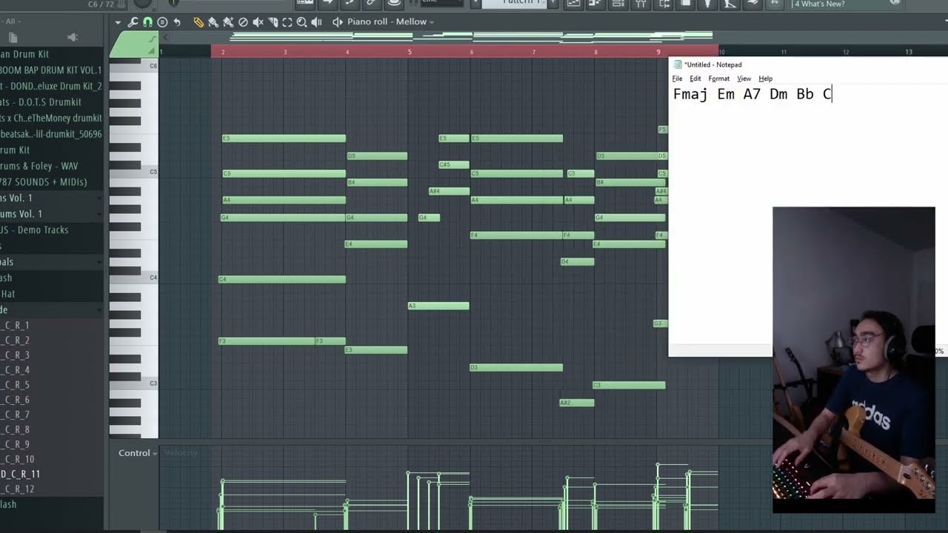Open the piano roll Tools wrench menu
Screen dimensions: 948x533
133,22
